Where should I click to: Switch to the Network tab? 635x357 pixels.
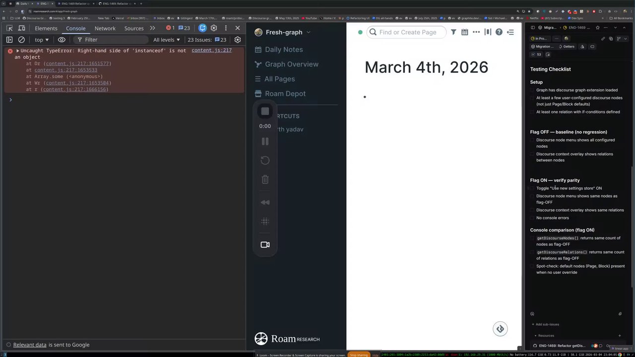(x=105, y=28)
